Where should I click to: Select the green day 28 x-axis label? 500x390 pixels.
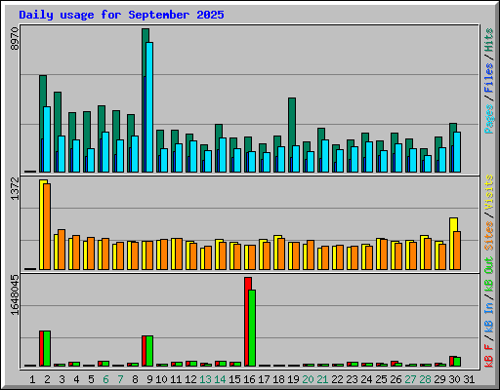[x=425, y=379]
